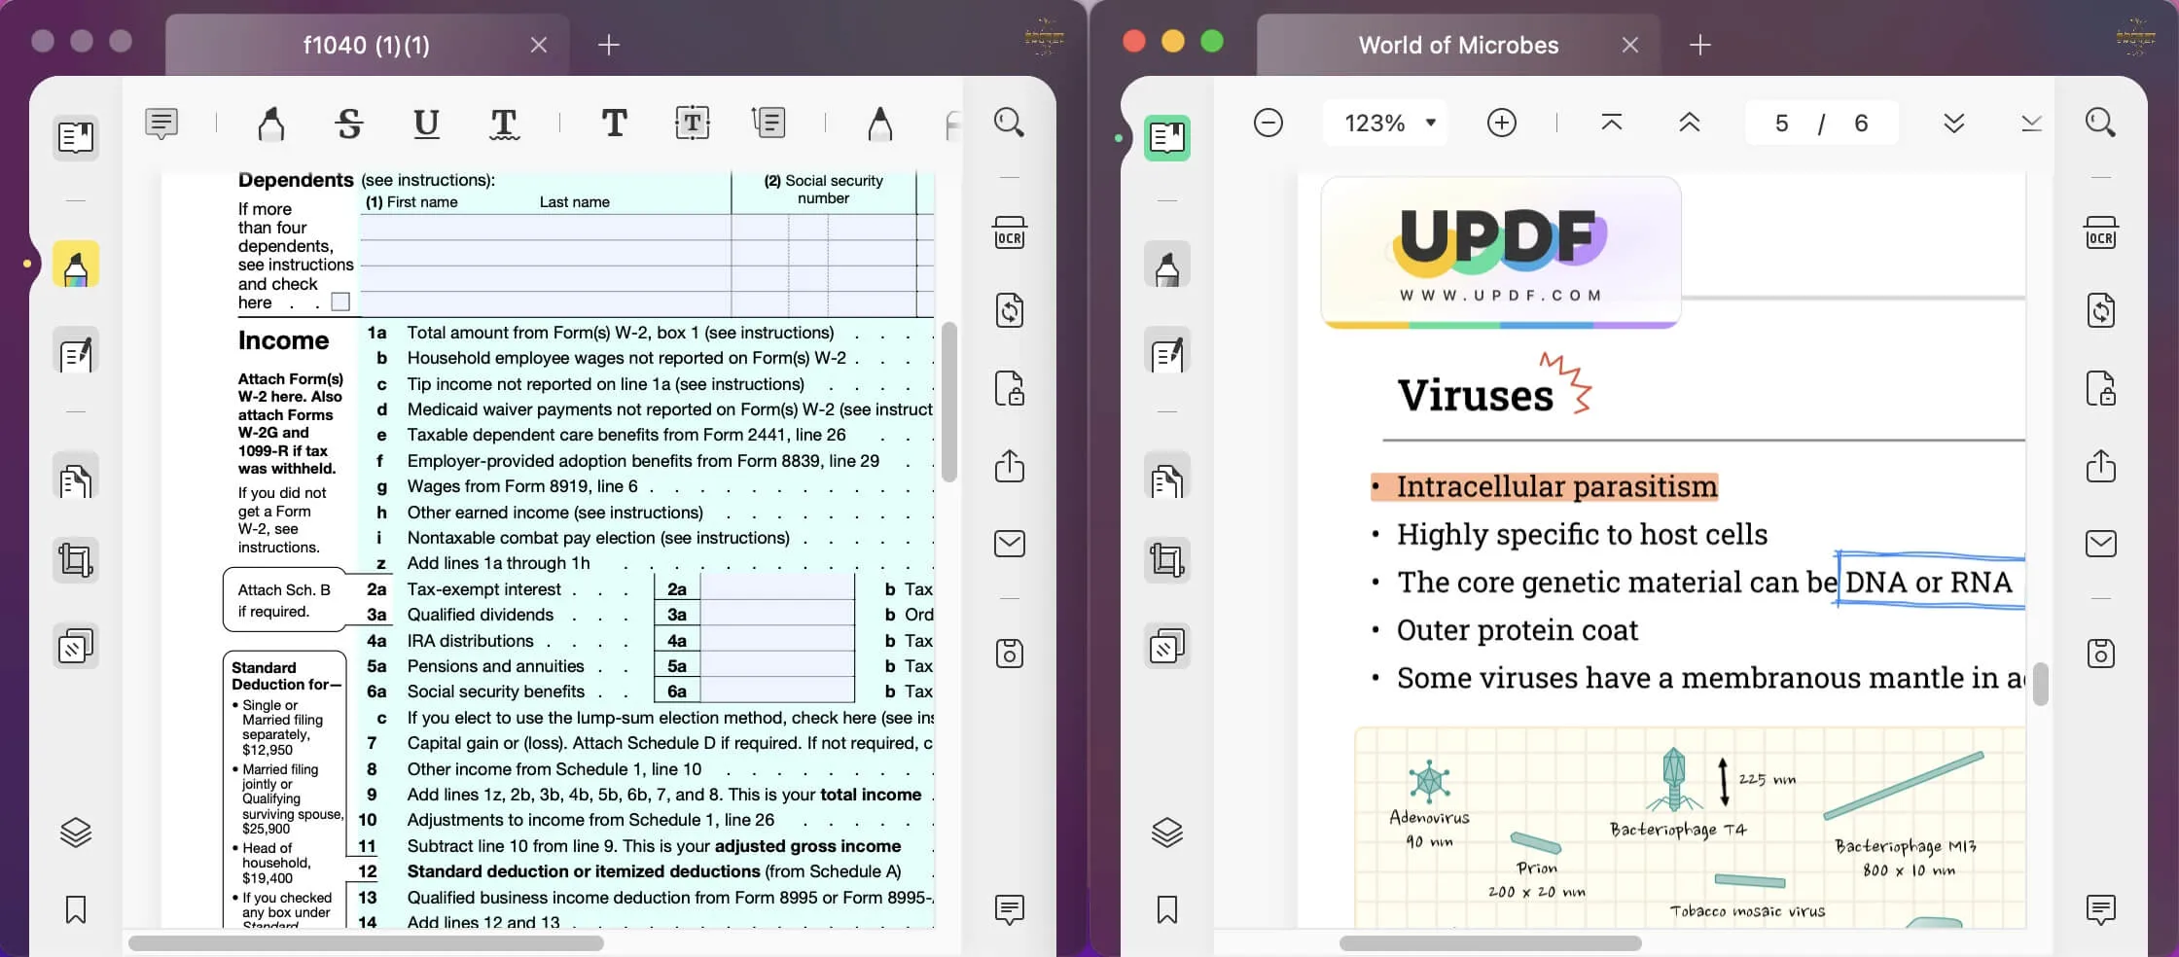Select the squiggly underline text tool
The height and width of the screenshot is (957, 2179).
[504, 124]
